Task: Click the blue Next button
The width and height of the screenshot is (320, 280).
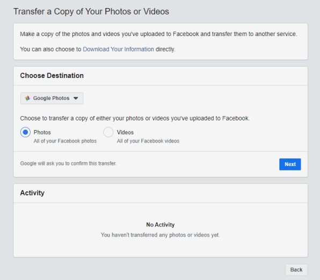Action: pos(290,164)
